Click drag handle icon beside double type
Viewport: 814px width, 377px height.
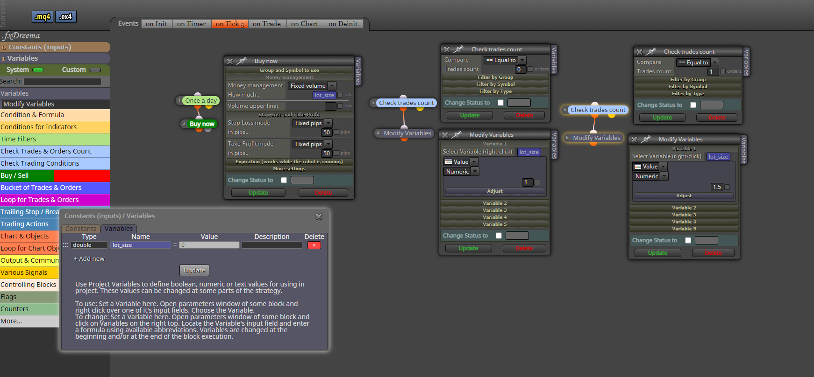coord(65,245)
